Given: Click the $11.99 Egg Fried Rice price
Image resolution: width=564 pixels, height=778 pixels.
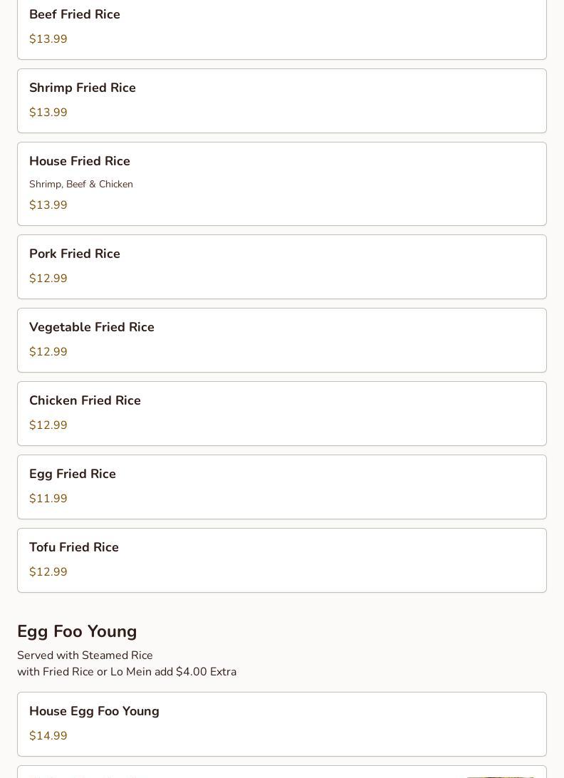Looking at the screenshot, I should click(48, 499).
